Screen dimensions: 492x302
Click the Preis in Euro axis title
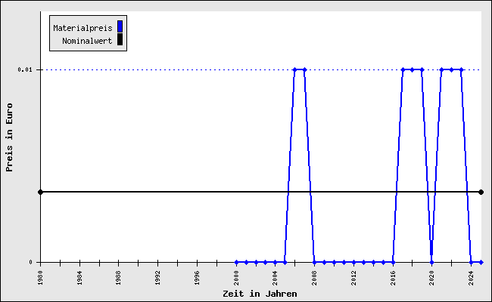(x=9, y=137)
